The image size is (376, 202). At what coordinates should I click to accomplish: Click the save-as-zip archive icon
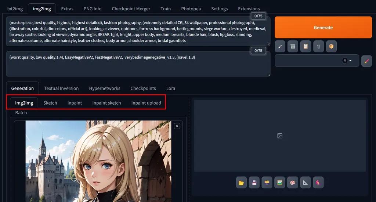coord(267,183)
